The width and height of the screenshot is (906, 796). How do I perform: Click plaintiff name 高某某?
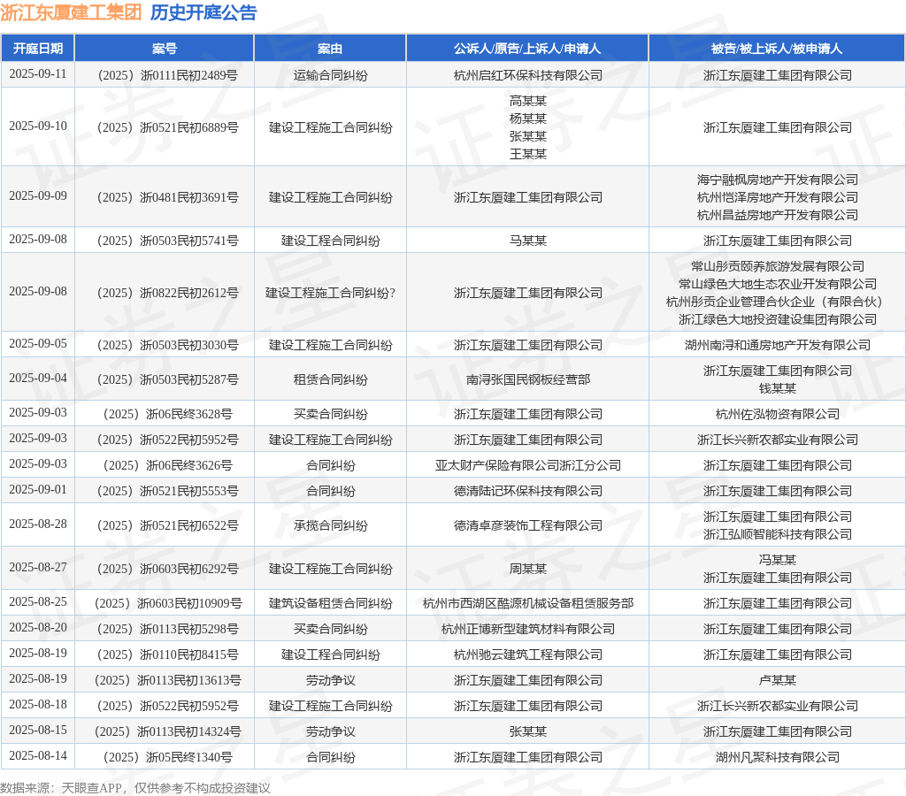(528, 101)
